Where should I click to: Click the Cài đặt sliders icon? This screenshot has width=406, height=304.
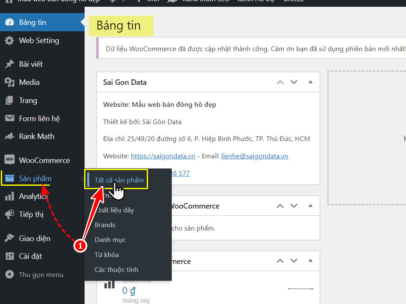[10, 256]
